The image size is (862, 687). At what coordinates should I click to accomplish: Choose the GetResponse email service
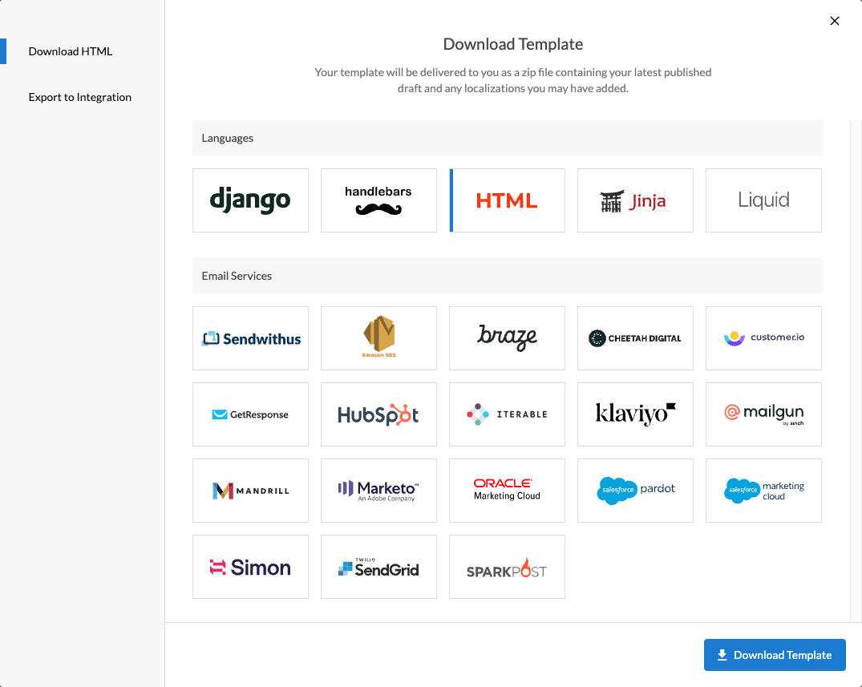(250, 414)
